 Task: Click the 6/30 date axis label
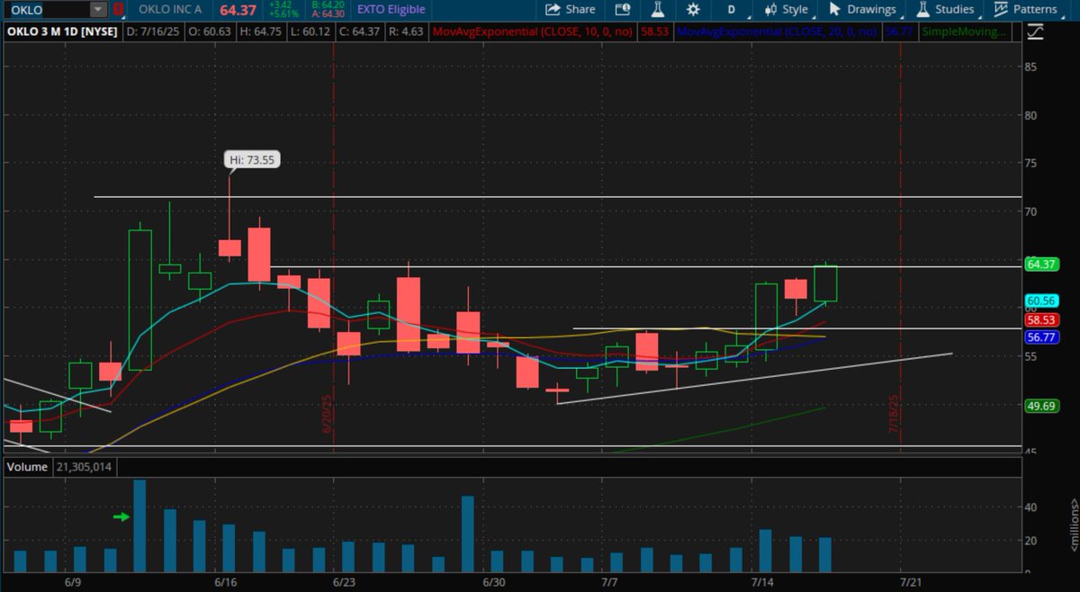494,582
